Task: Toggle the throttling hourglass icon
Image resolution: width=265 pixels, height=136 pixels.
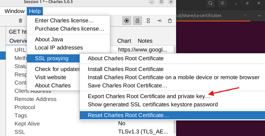Action: pyautogui.click(x=148, y=21)
